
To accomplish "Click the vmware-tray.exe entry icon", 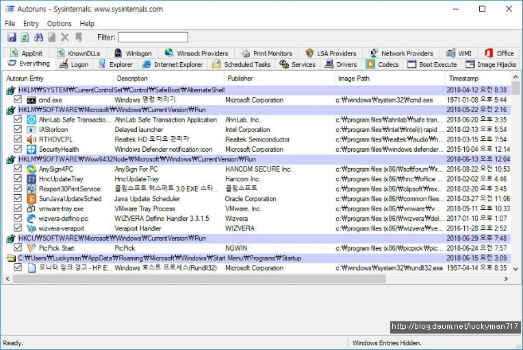I will click(31, 208).
